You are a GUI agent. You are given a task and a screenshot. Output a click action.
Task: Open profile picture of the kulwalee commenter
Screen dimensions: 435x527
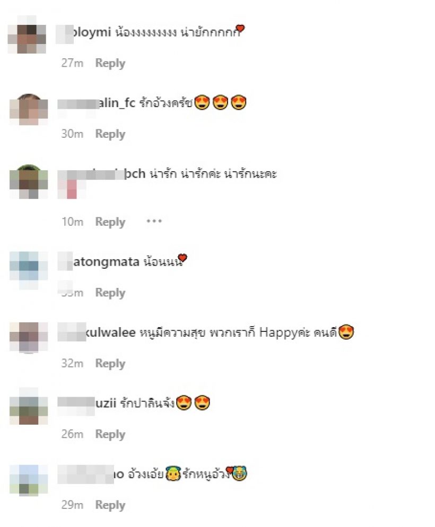point(29,337)
